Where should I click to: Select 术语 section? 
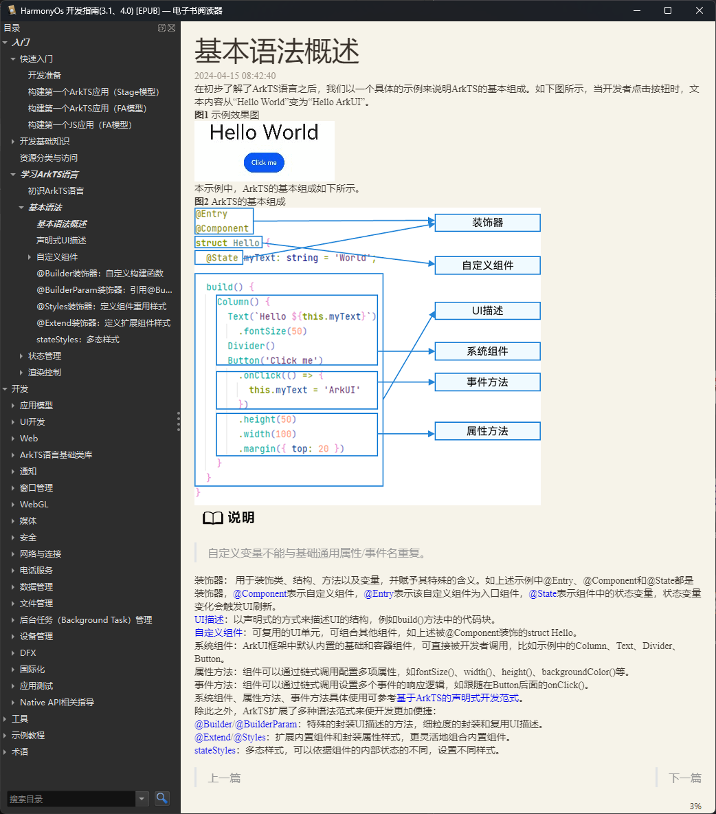[x=20, y=751]
